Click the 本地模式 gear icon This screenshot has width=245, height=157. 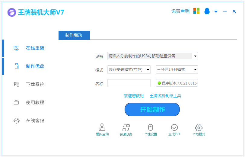coord(199,128)
